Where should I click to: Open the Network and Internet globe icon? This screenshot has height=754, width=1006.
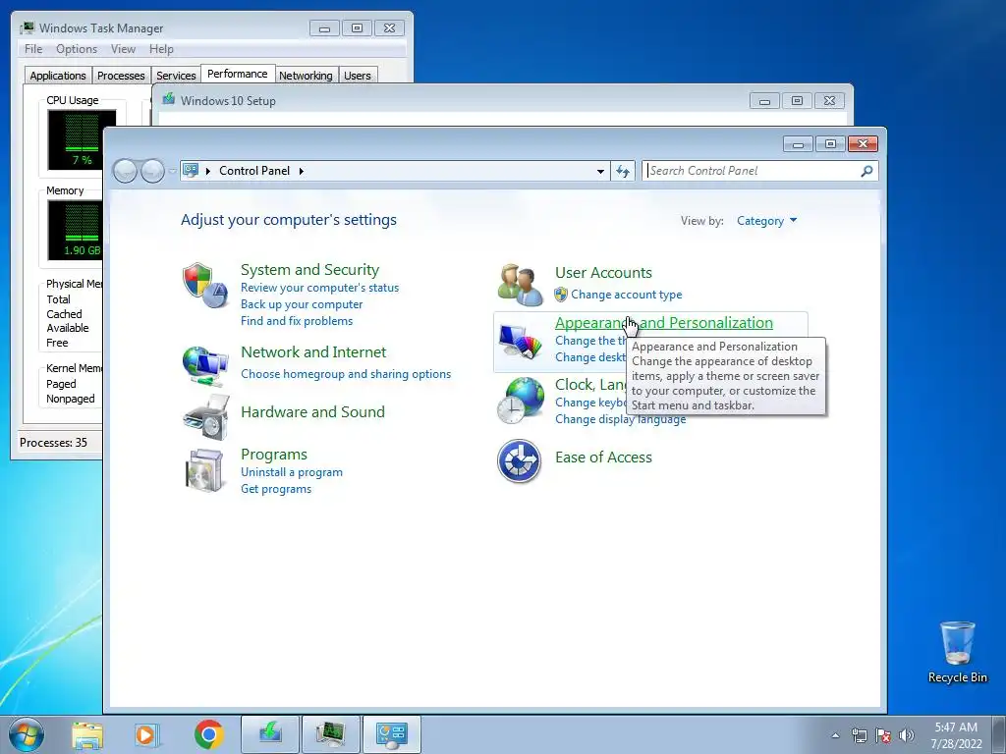coord(204,365)
